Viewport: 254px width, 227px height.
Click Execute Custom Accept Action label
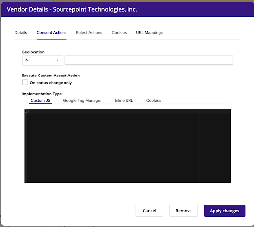tap(51, 76)
